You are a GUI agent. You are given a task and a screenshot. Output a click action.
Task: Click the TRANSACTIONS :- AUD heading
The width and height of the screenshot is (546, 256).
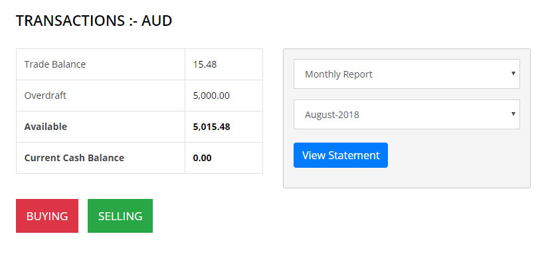[94, 21]
